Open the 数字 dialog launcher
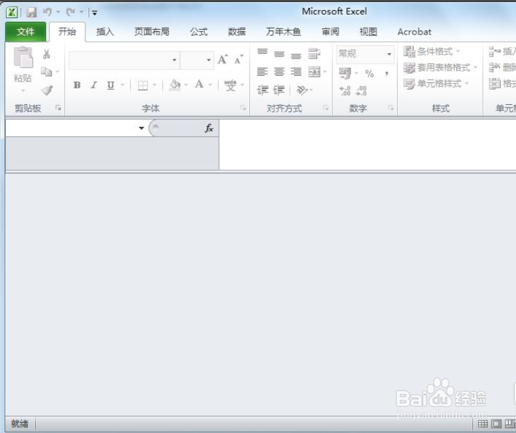 (390, 108)
